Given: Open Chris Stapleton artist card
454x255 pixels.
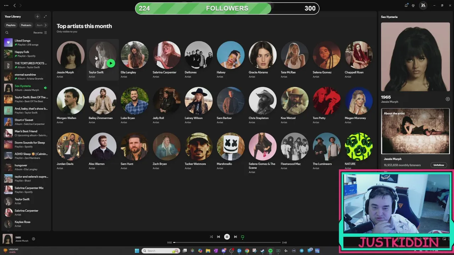Looking at the screenshot, I should coord(262,105).
